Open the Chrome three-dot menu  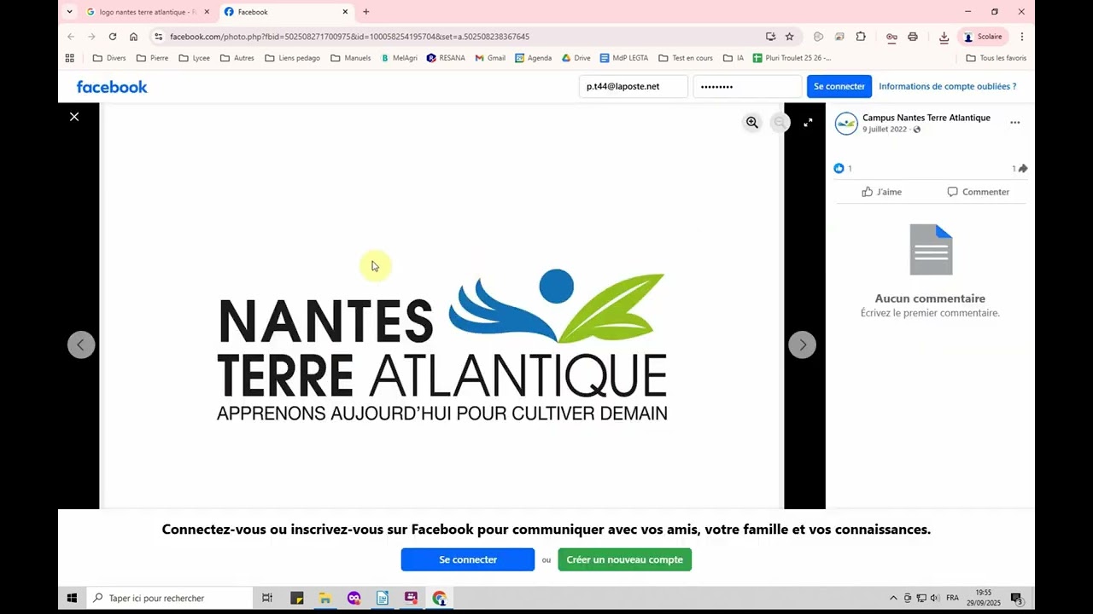(1022, 37)
